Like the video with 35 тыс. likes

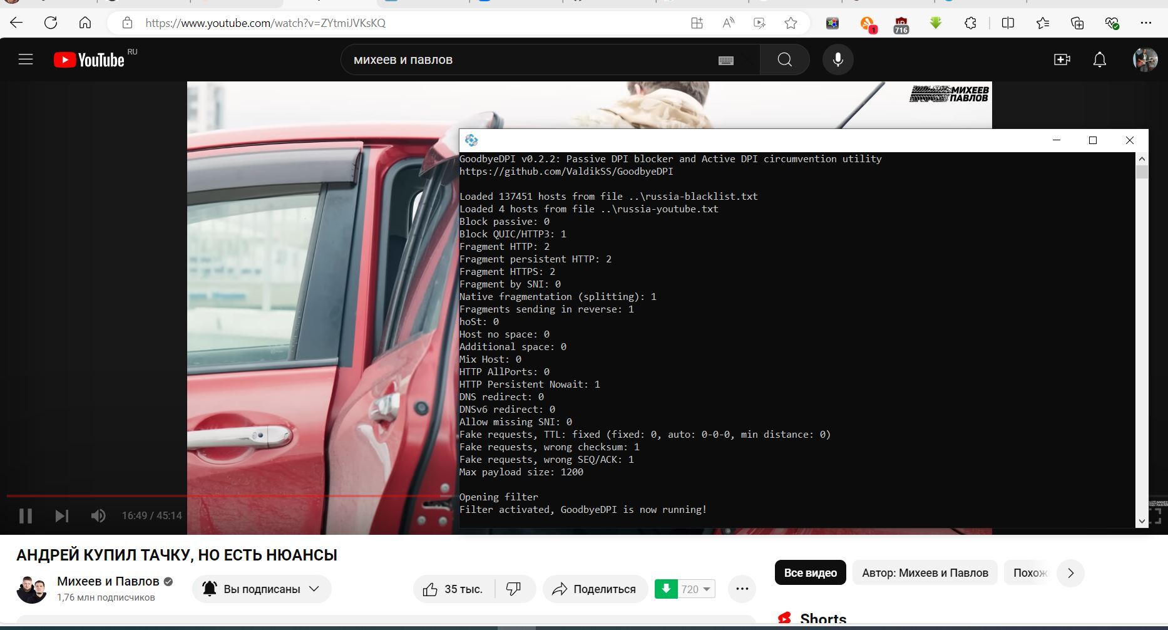point(453,589)
